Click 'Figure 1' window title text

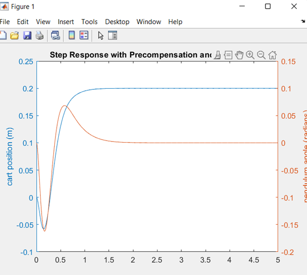tap(23, 7)
